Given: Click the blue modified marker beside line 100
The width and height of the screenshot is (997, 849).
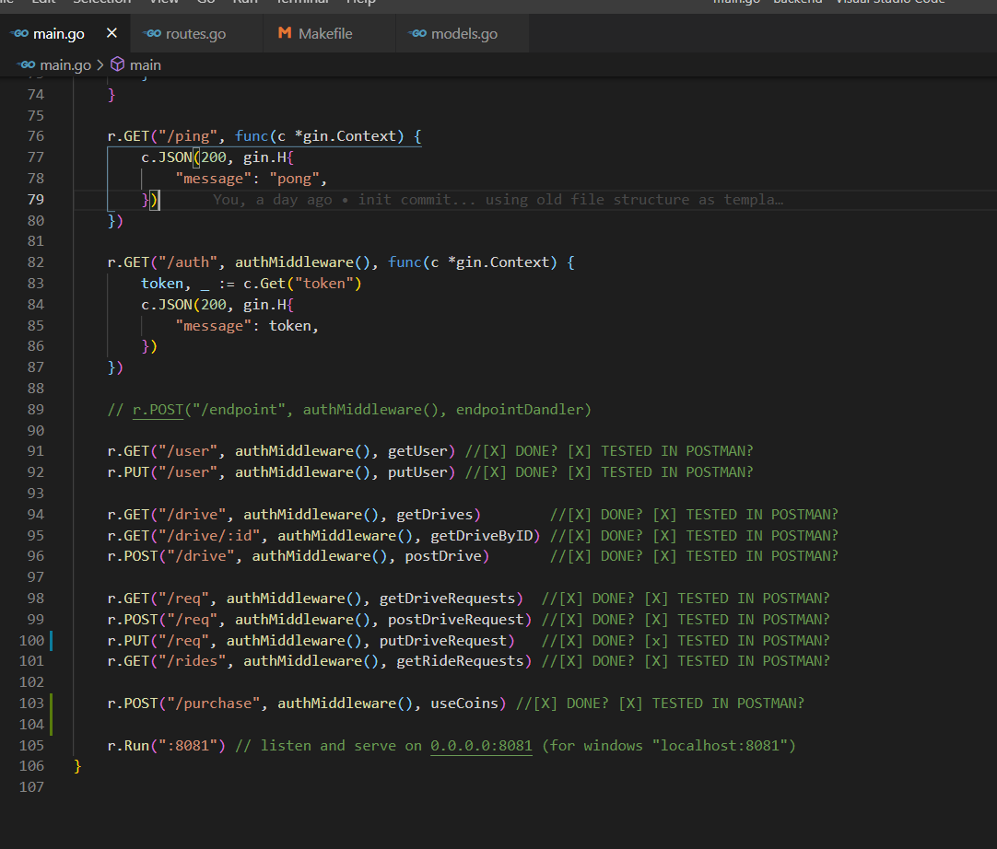Looking at the screenshot, I should (52, 640).
